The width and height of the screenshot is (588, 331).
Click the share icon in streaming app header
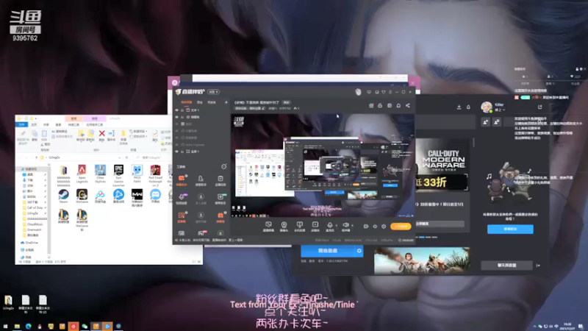click(408, 105)
